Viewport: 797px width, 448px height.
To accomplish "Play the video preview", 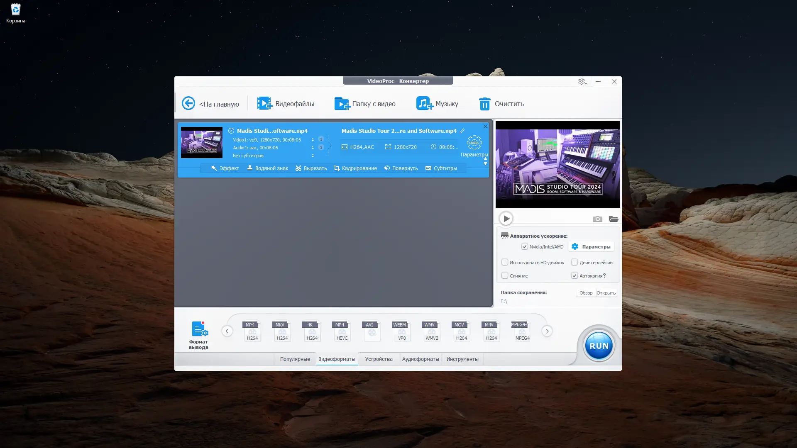I will click(x=506, y=219).
